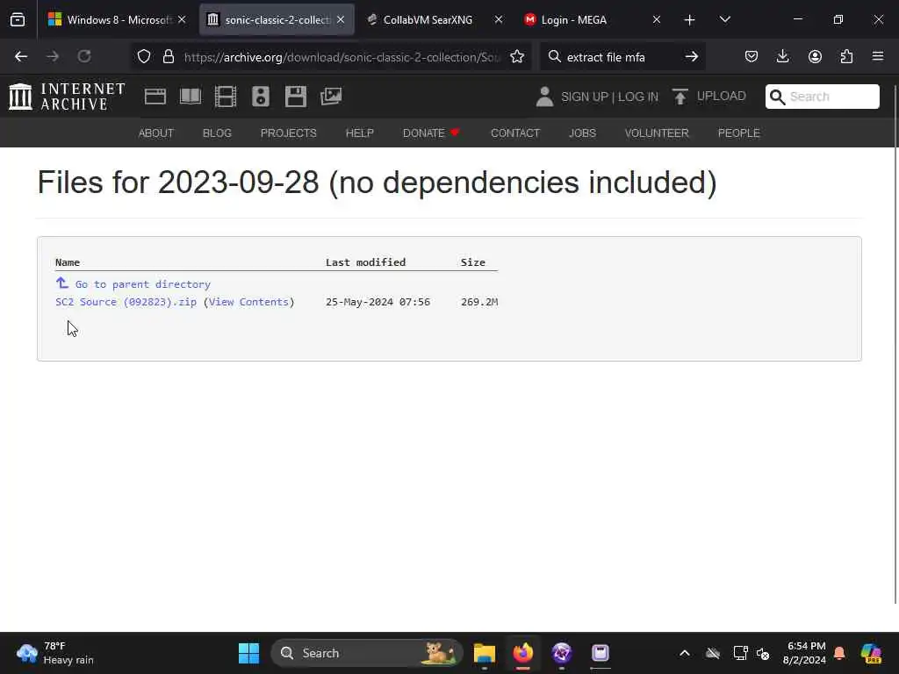
Task: Click the Firefox taskbar icon
Action: pyautogui.click(x=523, y=653)
